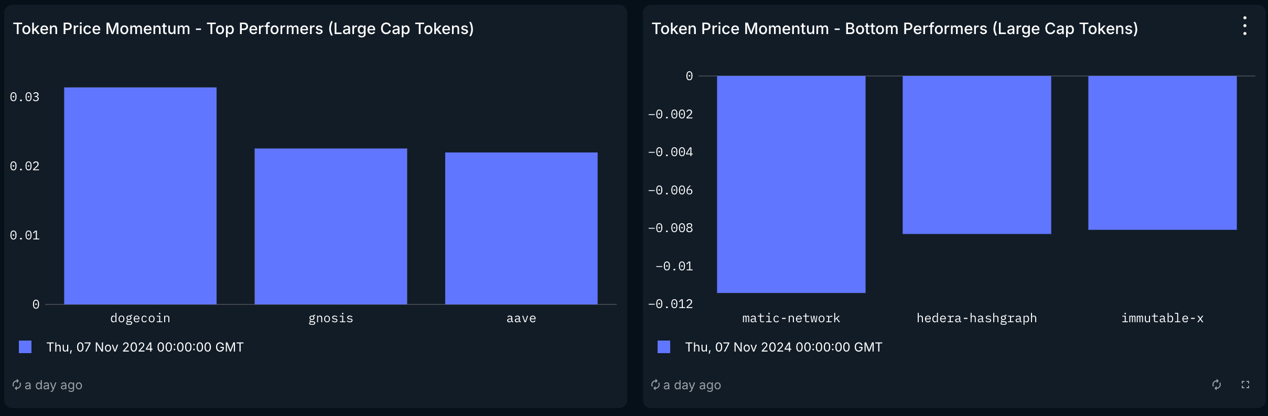Click the hedera-hashgraph bar

(x=976, y=155)
